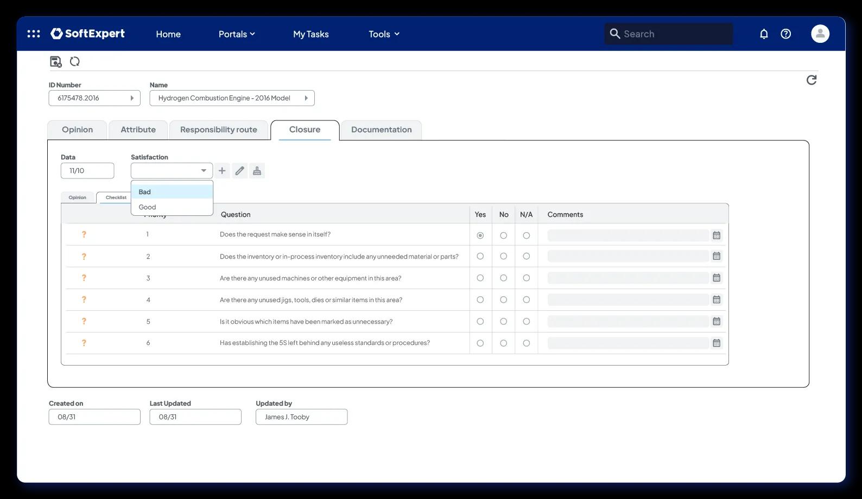The height and width of the screenshot is (499, 862).
Task: Select Yes for question 2
Action: click(480, 256)
